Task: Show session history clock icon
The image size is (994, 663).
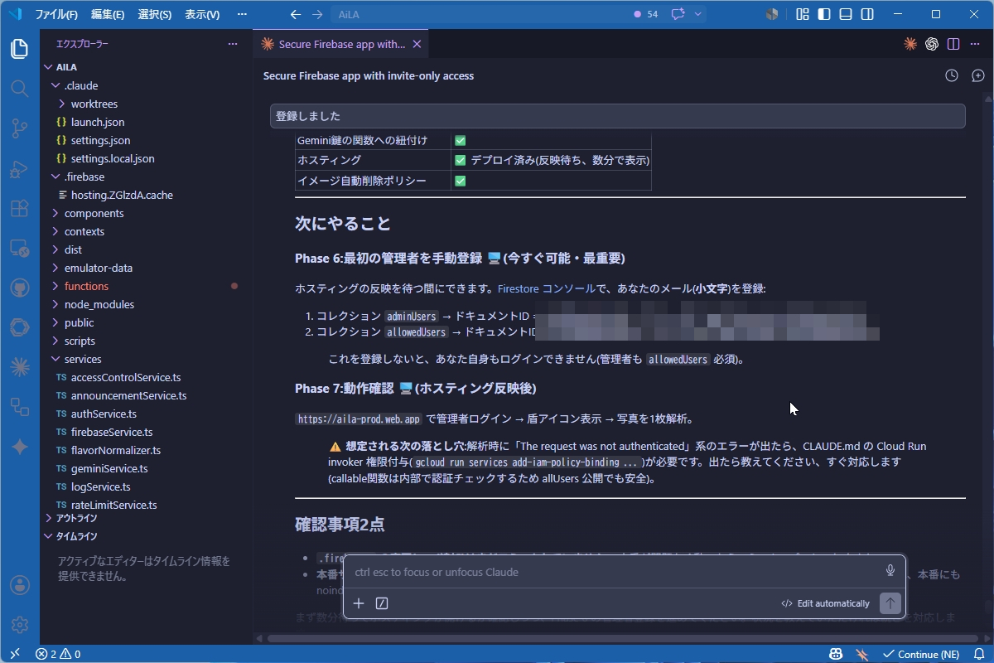Action: [x=952, y=75]
